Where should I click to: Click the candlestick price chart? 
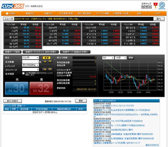coord(130,76)
